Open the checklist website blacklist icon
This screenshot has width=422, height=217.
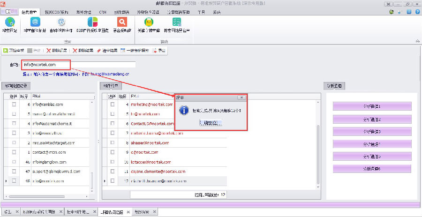pyautogui.click(x=177, y=23)
